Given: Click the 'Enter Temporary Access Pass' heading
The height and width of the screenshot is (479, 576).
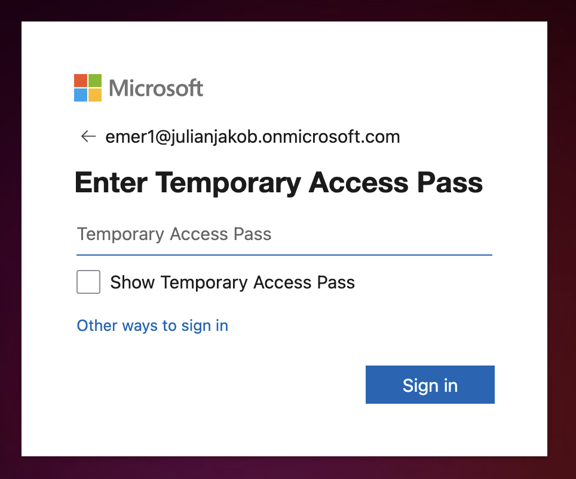Looking at the screenshot, I should (x=278, y=183).
